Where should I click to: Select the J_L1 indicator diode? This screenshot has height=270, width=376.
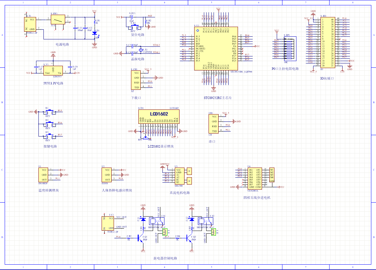click(x=143, y=219)
